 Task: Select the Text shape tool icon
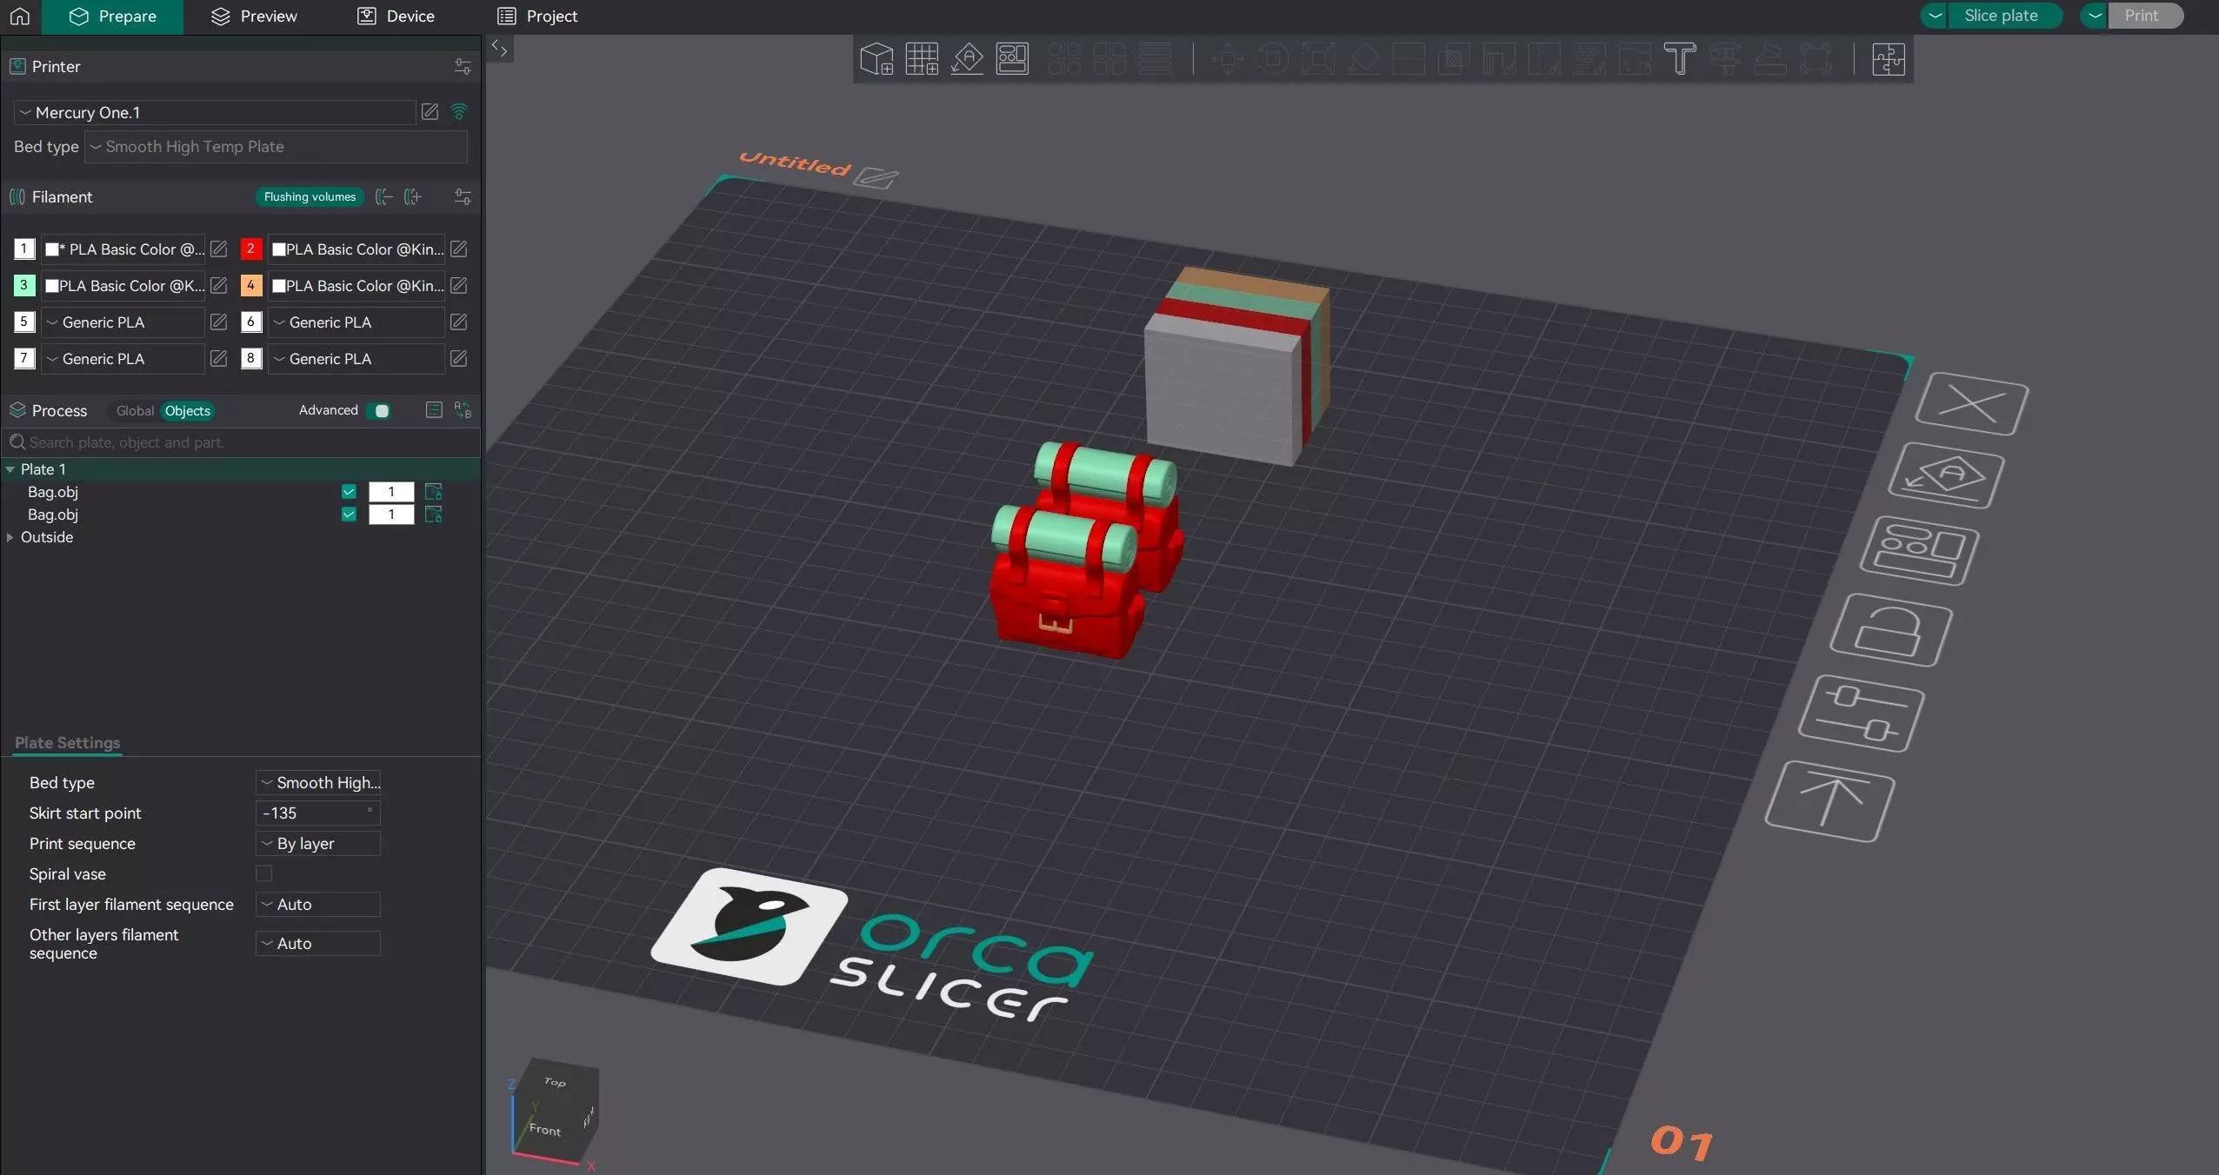tap(1680, 59)
